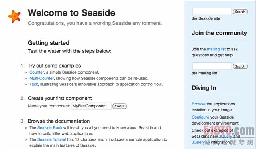Open the Task example link
Viewport: 257px width, 149px height.
(x=34, y=84)
